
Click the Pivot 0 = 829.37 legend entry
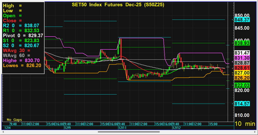23,36
